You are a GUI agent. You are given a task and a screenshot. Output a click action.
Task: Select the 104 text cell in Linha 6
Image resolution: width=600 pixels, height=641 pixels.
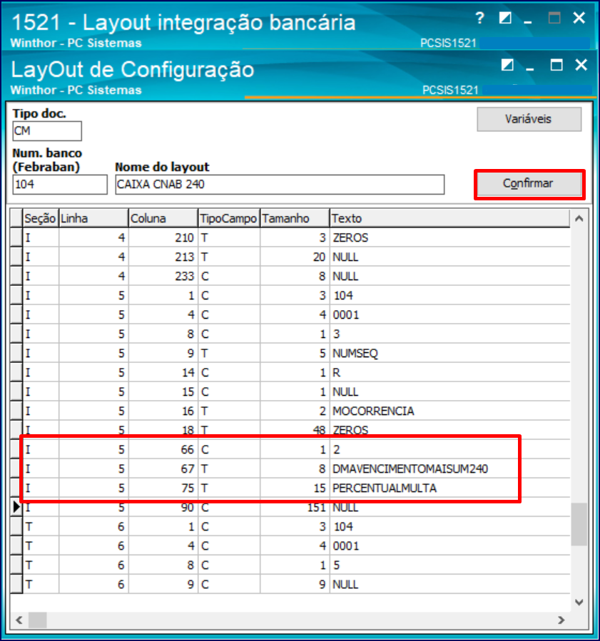click(450, 526)
